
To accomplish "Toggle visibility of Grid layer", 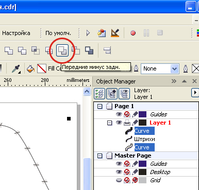I will (x=119, y=180).
